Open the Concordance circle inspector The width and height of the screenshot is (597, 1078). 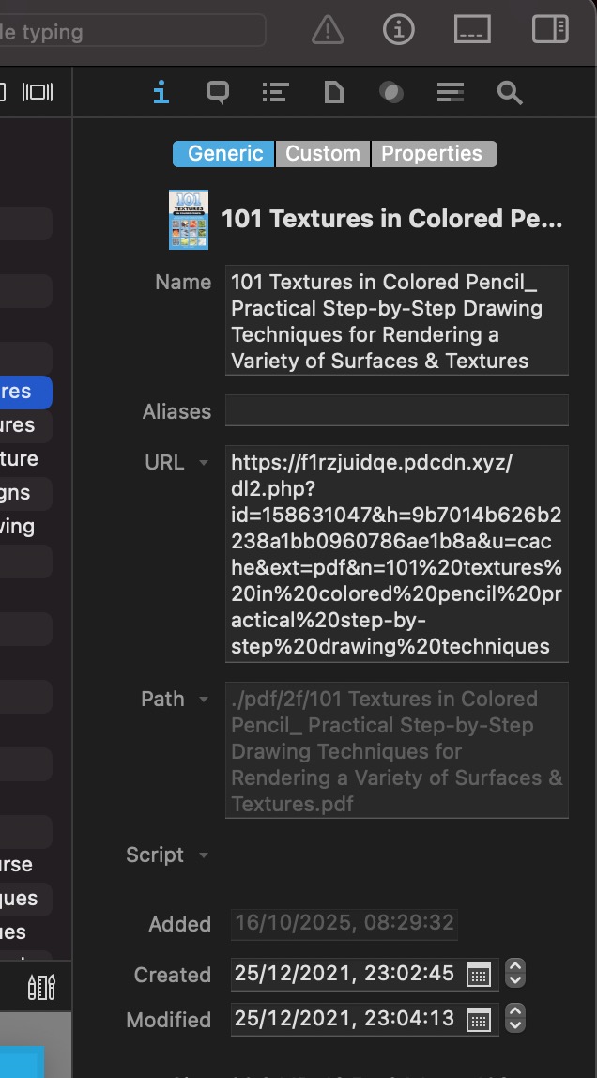(x=391, y=92)
